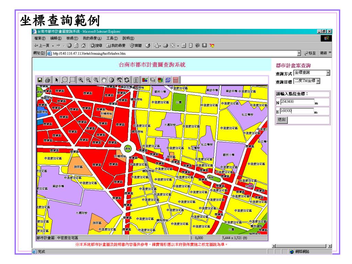Click the 台南市都市計畫圖查詢系統 page heading
The width and height of the screenshot is (352, 264).
pos(152,65)
